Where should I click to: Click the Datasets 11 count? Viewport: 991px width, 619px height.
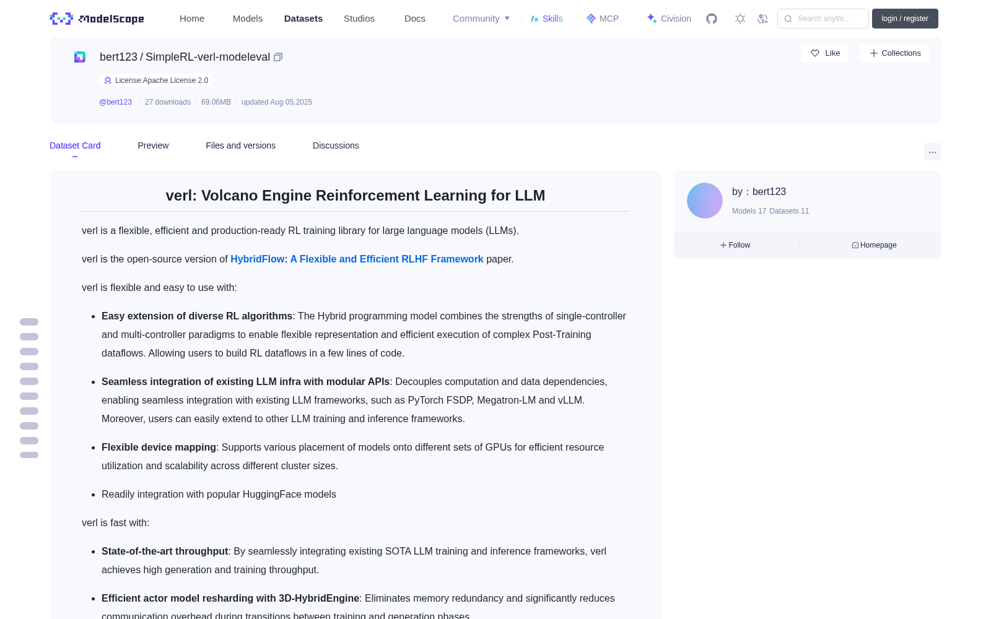click(789, 211)
